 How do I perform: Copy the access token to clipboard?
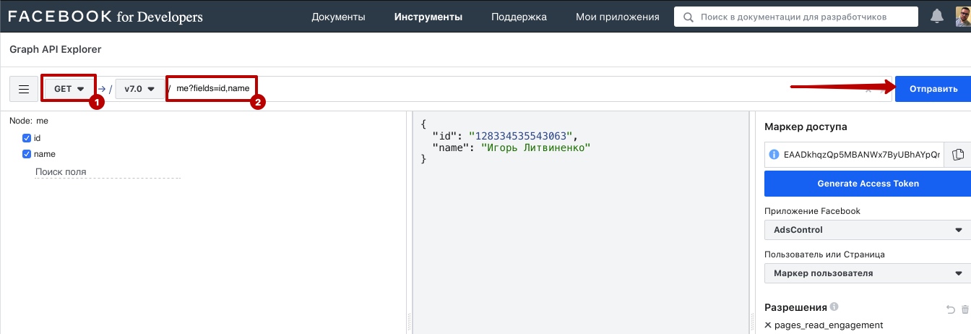click(958, 154)
